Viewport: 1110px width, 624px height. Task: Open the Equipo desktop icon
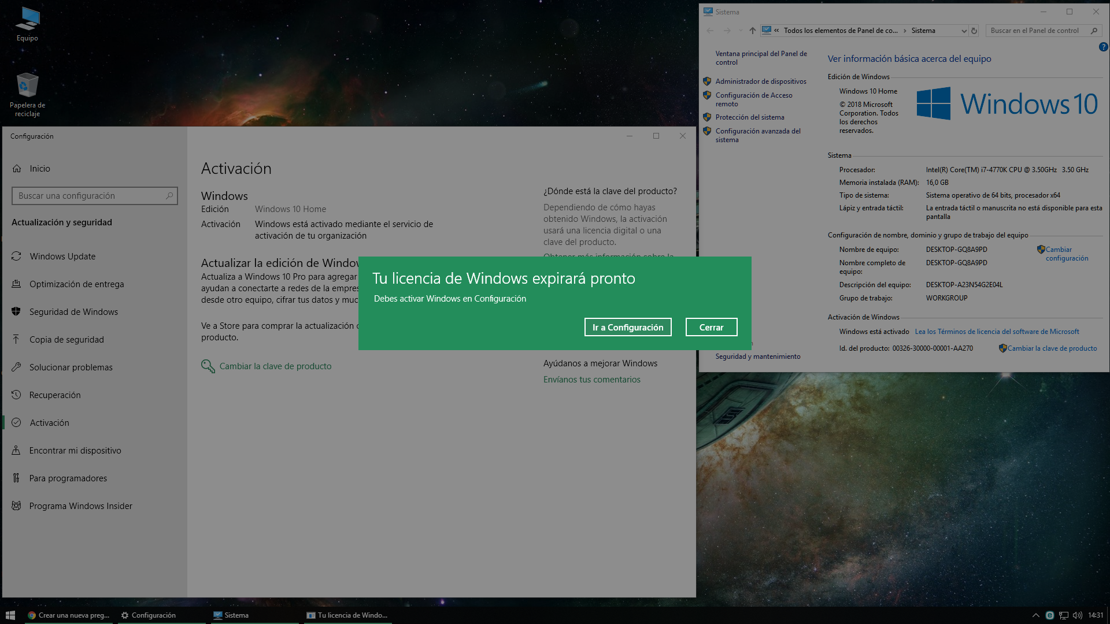27,24
